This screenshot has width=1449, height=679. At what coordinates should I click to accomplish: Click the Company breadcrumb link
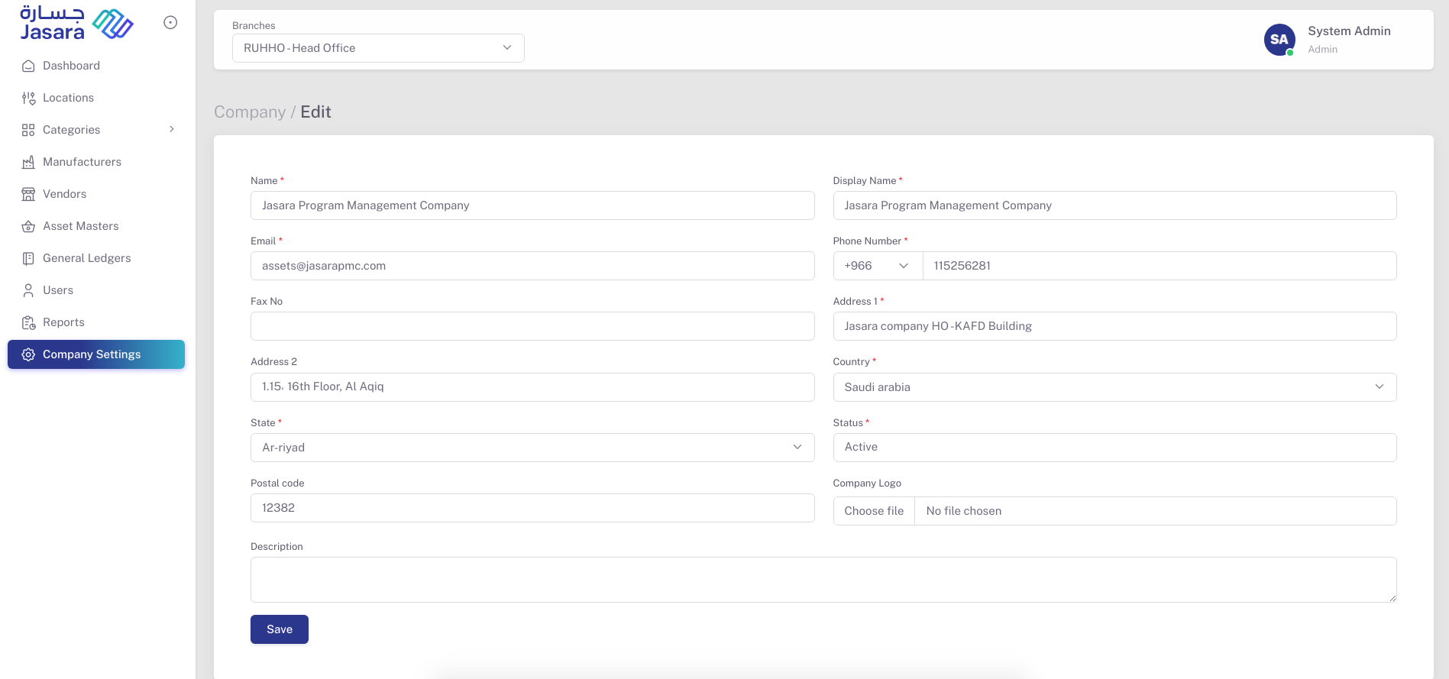click(x=249, y=112)
